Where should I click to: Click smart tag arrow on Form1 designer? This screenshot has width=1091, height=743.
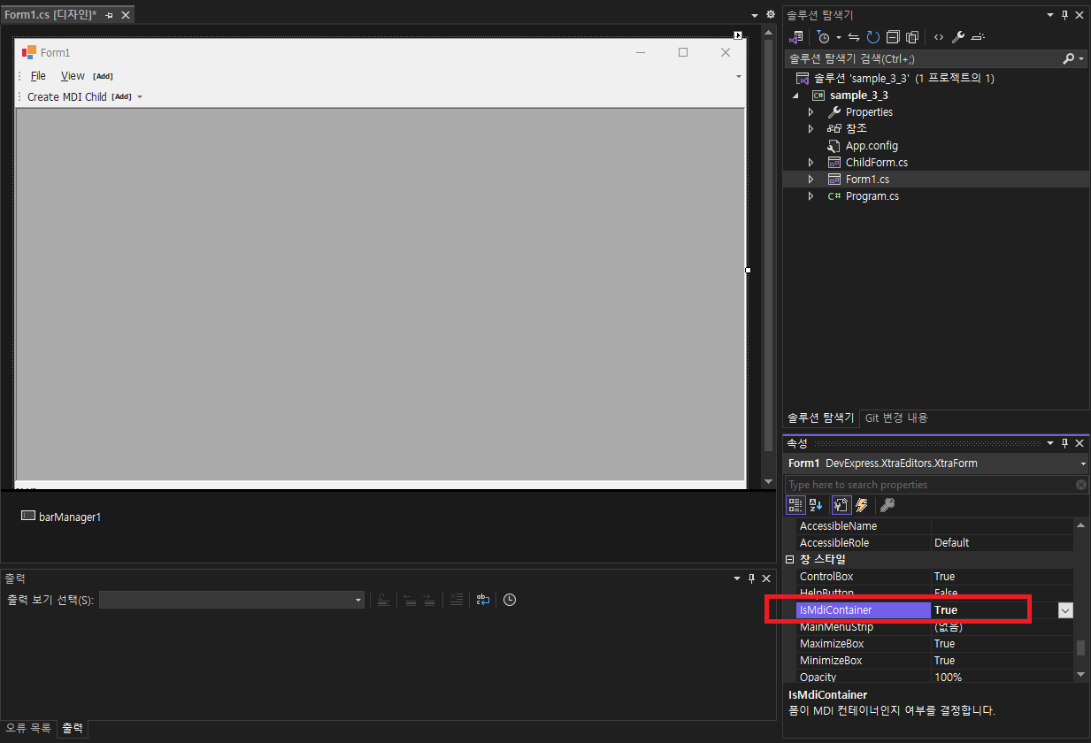[x=738, y=35]
